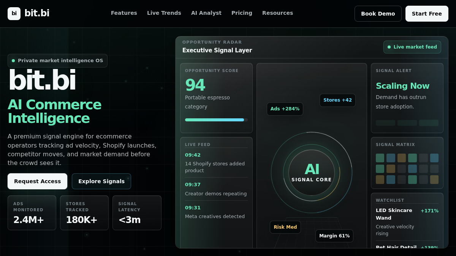This screenshot has height=256, width=456.
Task: Go to the AI Analyst nav item
Action: click(206, 13)
